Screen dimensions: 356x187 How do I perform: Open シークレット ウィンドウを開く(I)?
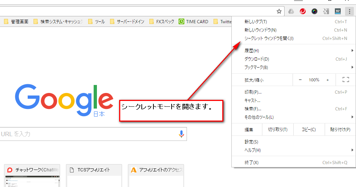294,38
